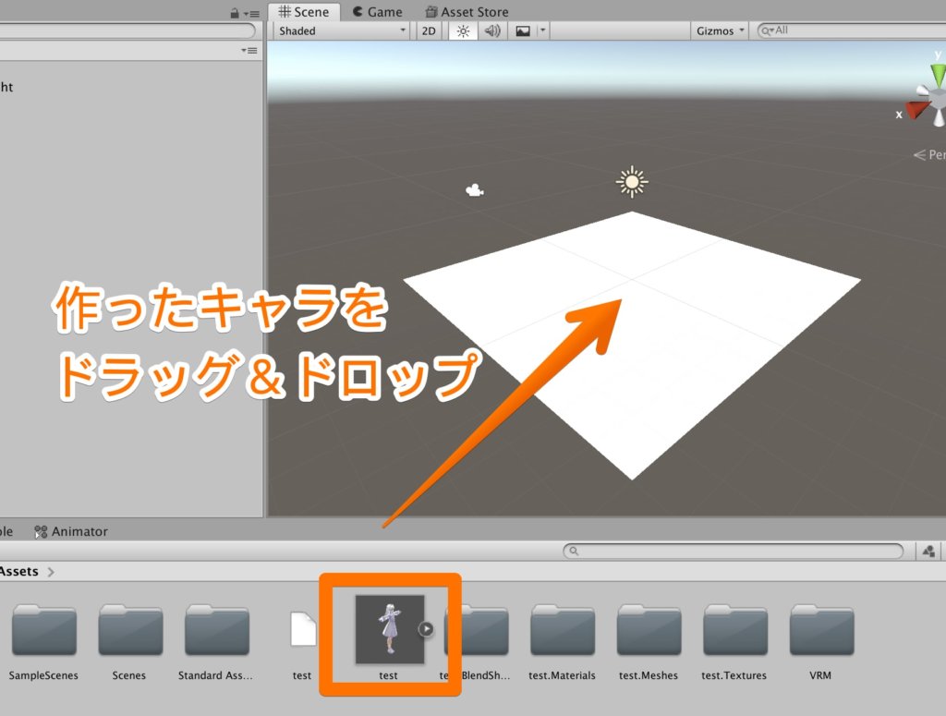Select the test character prefab thumbnail
The height and width of the screenshot is (716, 946).
click(388, 628)
